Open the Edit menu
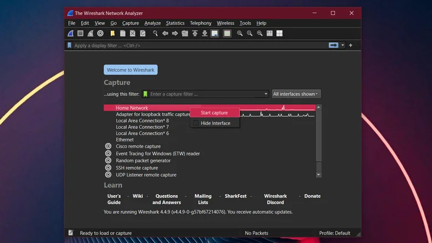This screenshot has height=243, width=432. 85,23
